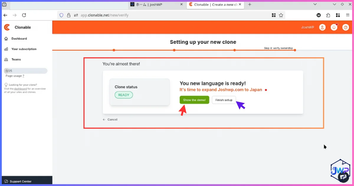
Task: Click Cancel to abort setup
Action: pyautogui.click(x=110, y=120)
